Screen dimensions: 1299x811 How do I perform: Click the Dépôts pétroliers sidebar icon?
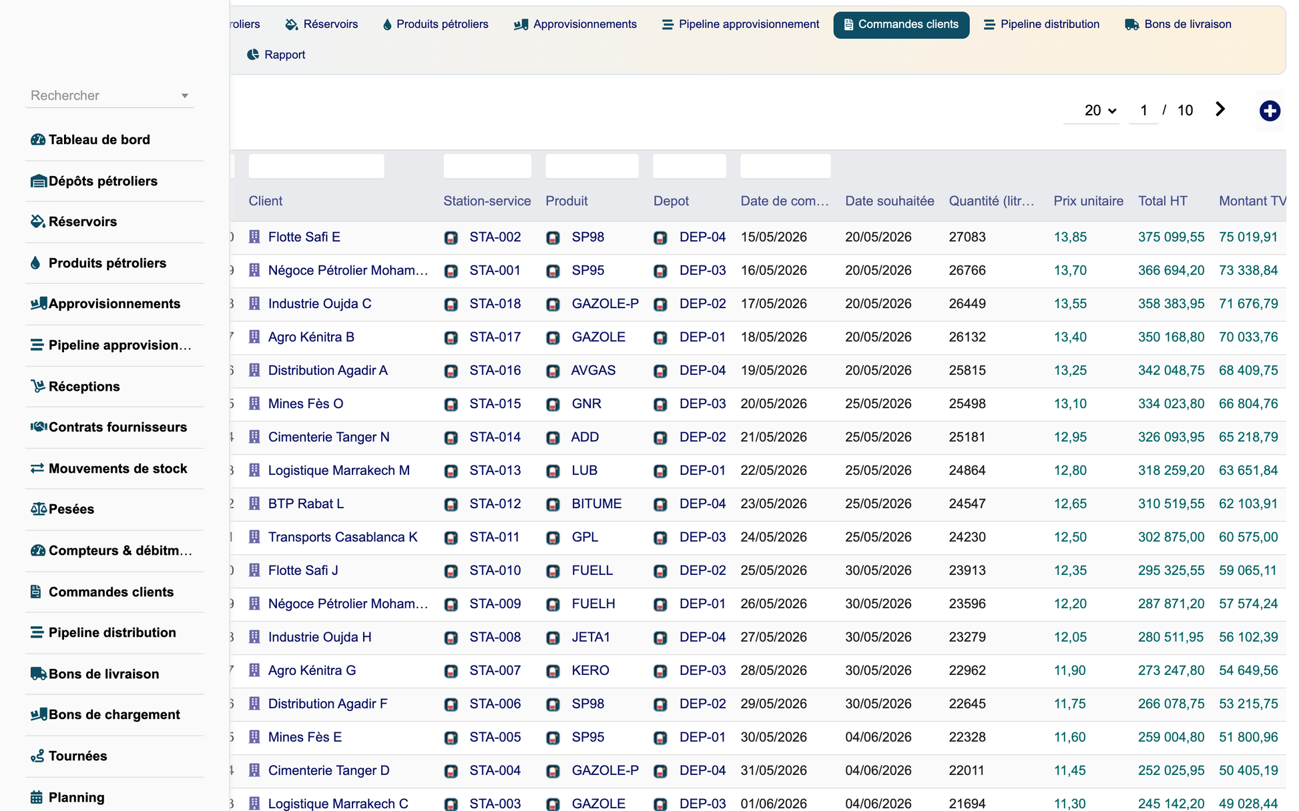(x=38, y=181)
